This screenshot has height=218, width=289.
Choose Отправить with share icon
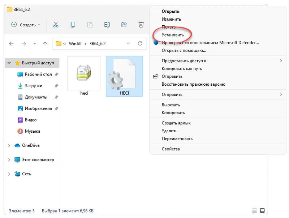pos(172,77)
